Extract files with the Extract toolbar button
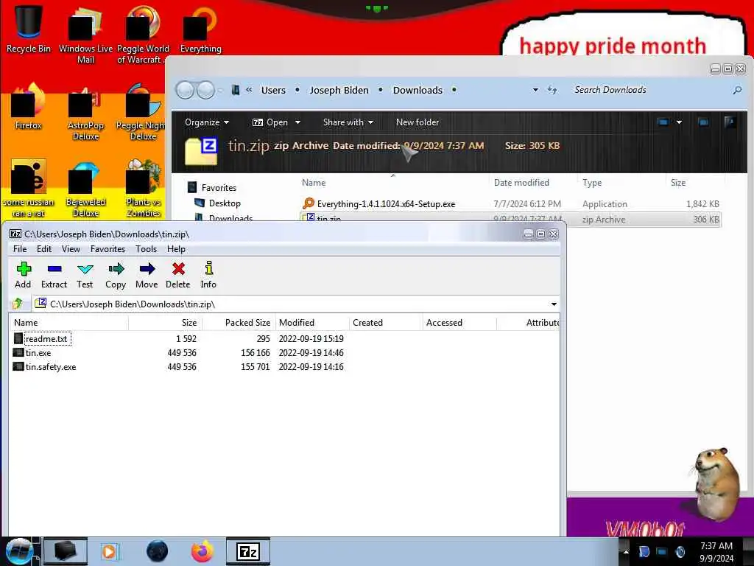The height and width of the screenshot is (566, 754). (54, 275)
